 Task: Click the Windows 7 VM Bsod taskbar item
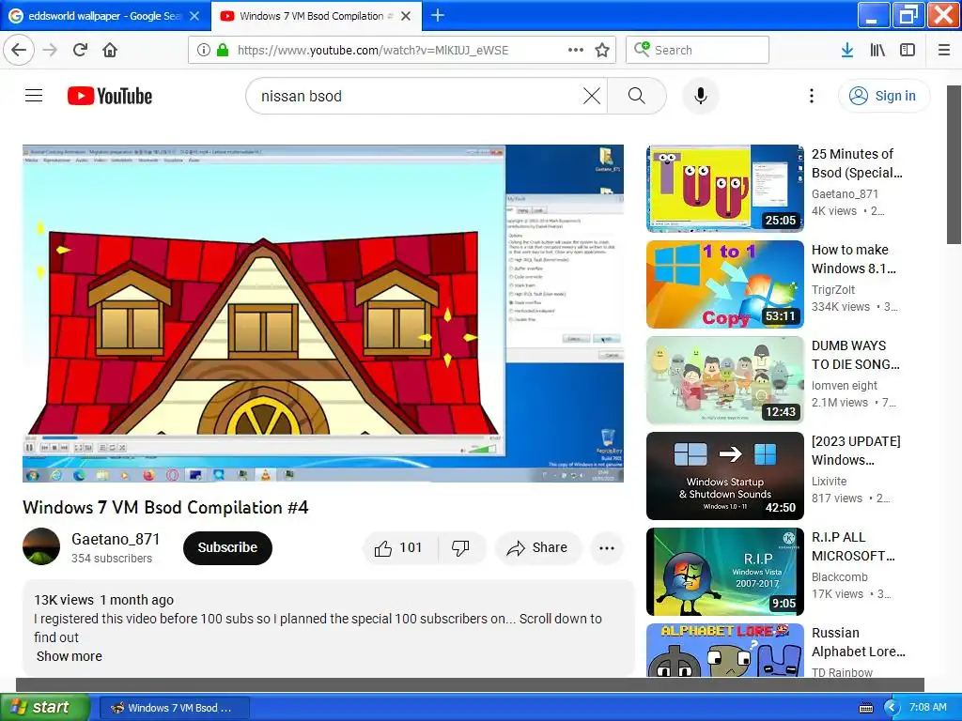coord(174,708)
